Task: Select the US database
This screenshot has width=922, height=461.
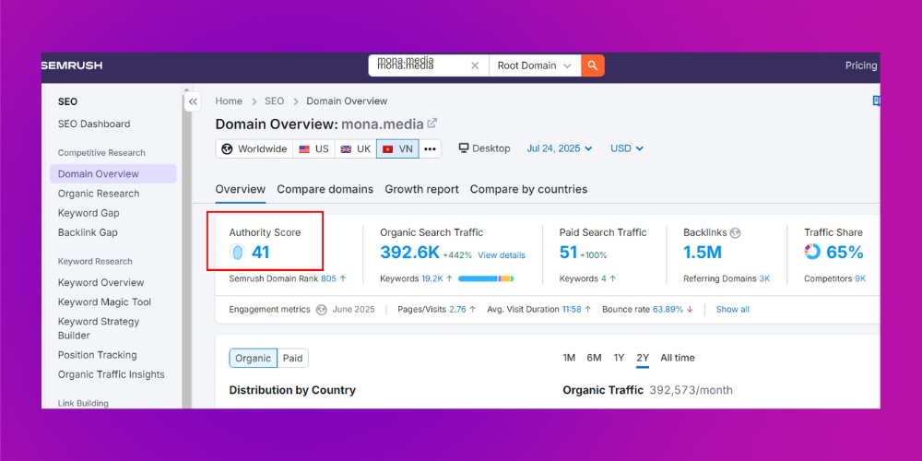Action: tap(314, 148)
